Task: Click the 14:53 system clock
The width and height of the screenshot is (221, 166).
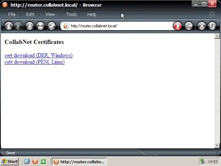Action: pos(213,162)
